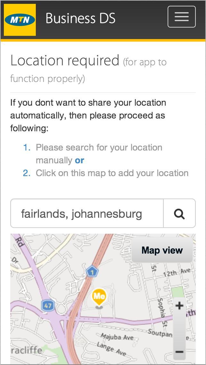
Task: Click the MTN logo
Action: (20, 20)
